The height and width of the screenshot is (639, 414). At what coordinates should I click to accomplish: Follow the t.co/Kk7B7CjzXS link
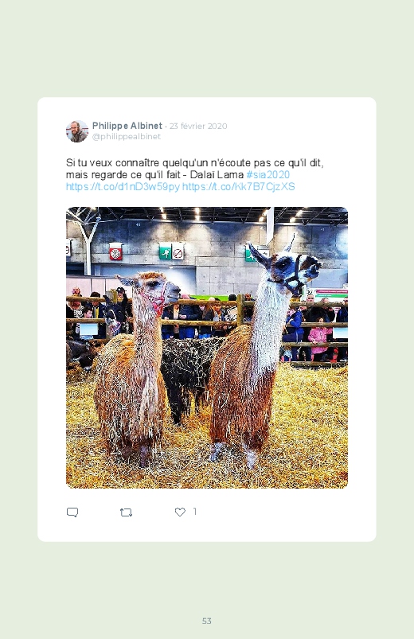coord(239,187)
